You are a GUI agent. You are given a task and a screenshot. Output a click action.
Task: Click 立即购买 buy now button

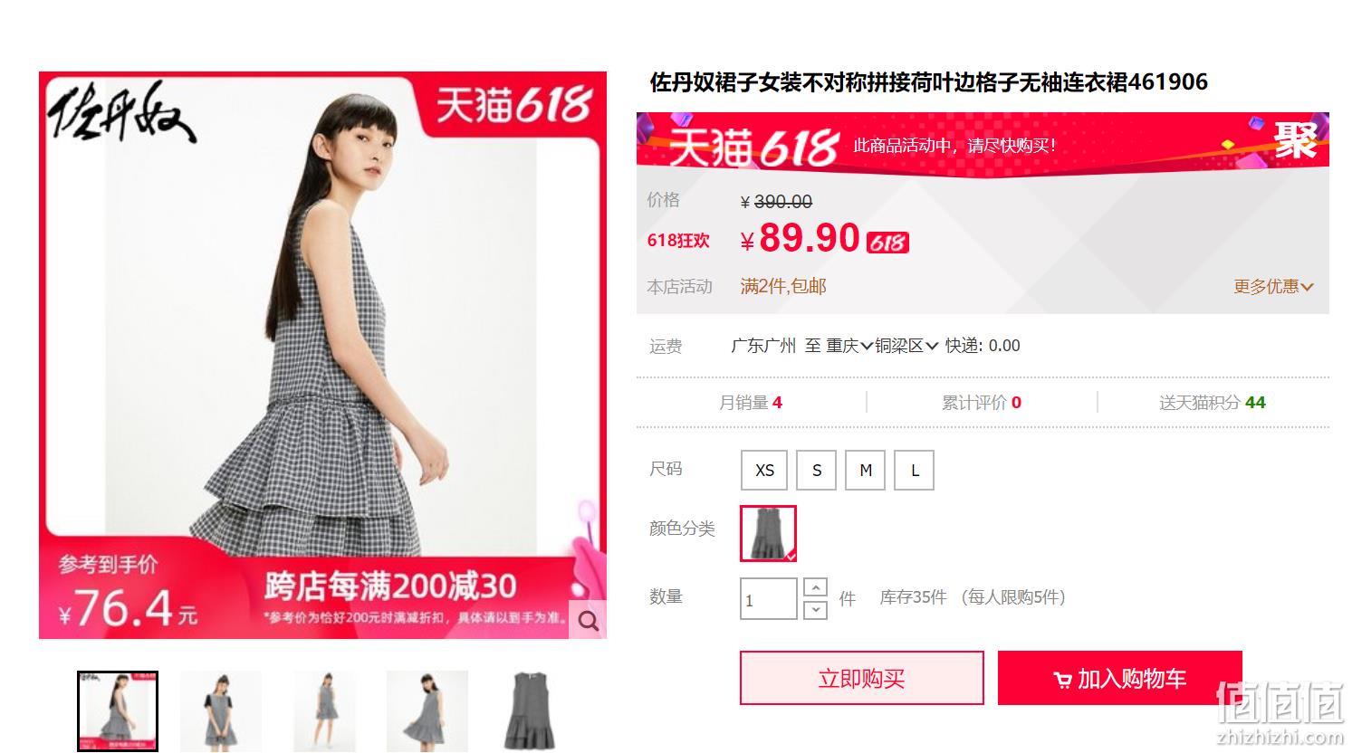pyautogui.click(x=862, y=678)
